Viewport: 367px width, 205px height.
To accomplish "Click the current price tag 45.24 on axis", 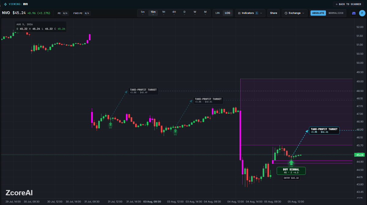I will (x=360, y=155).
